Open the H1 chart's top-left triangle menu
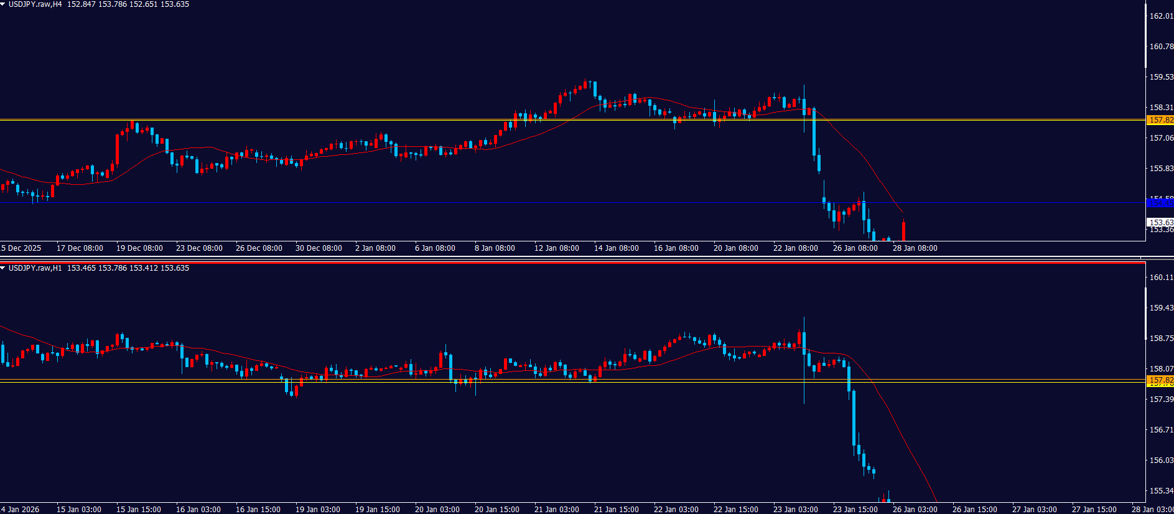The height and width of the screenshot is (514, 1174). point(3,268)
